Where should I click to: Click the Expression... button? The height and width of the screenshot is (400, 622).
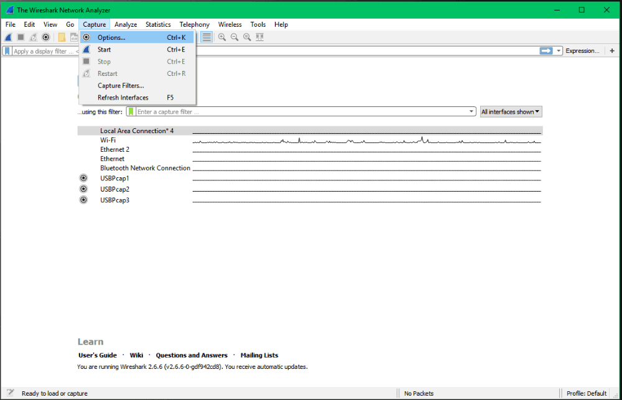click(x=582, y=51)
